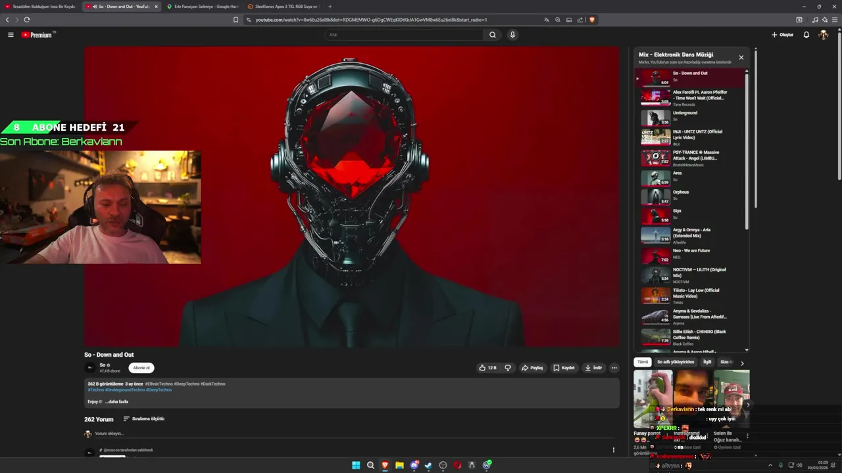
Task: Go to YouTube Premium home logo
Action: point(38,35)
